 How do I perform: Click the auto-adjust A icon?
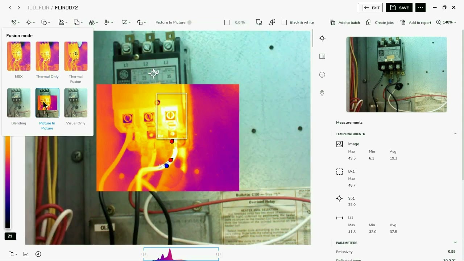pyautogui.click(x=38, y=254)
